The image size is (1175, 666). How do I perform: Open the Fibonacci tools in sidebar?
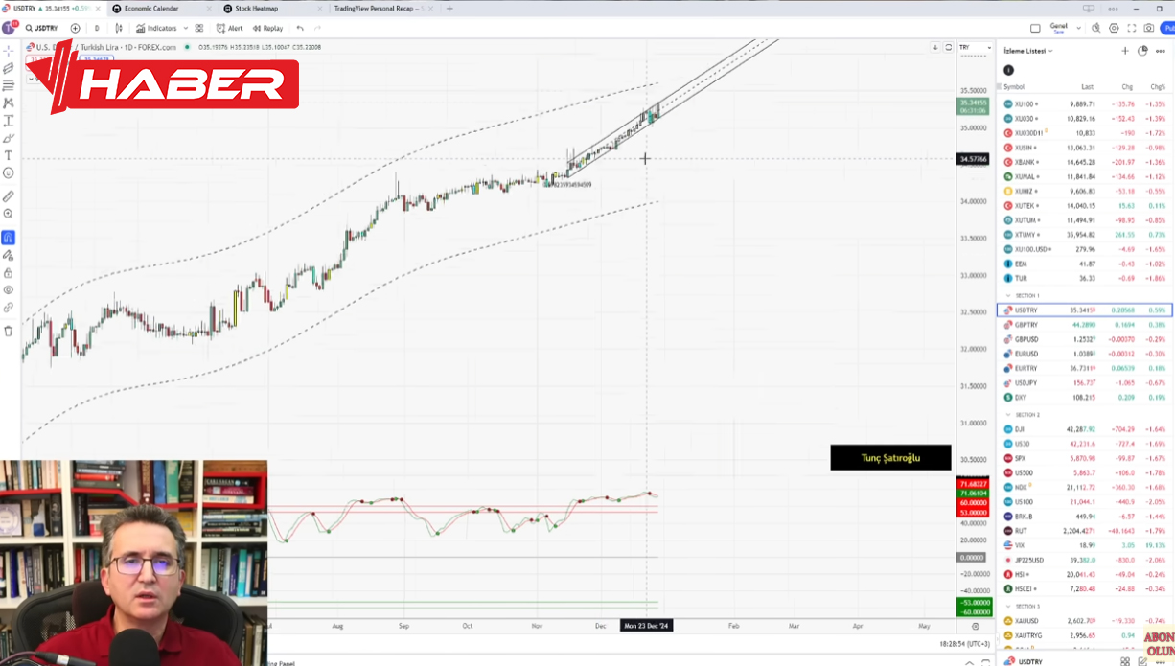click(9, 85)
